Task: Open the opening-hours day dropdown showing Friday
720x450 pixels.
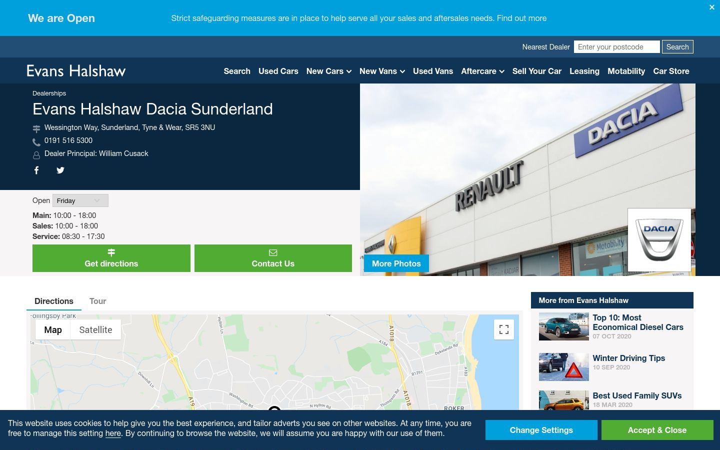Action: [80, 200]
